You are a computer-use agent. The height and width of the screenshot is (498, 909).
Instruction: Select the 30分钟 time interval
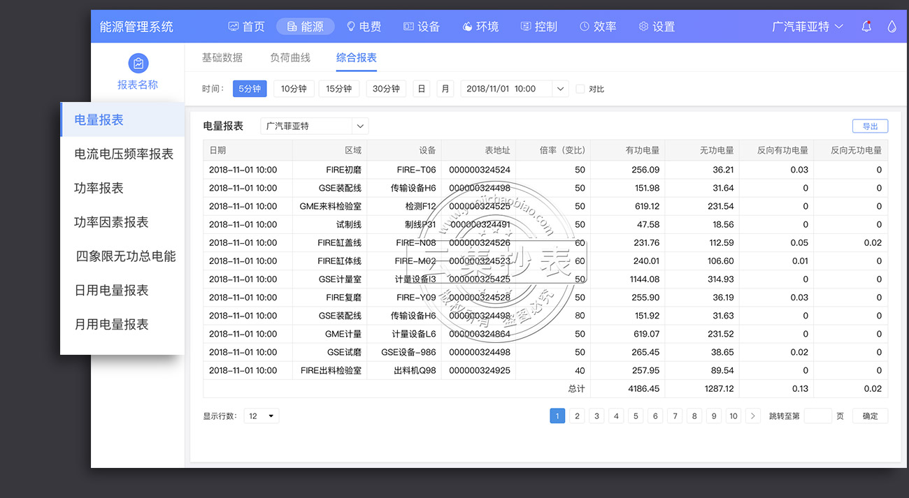(x=386, y=89)
